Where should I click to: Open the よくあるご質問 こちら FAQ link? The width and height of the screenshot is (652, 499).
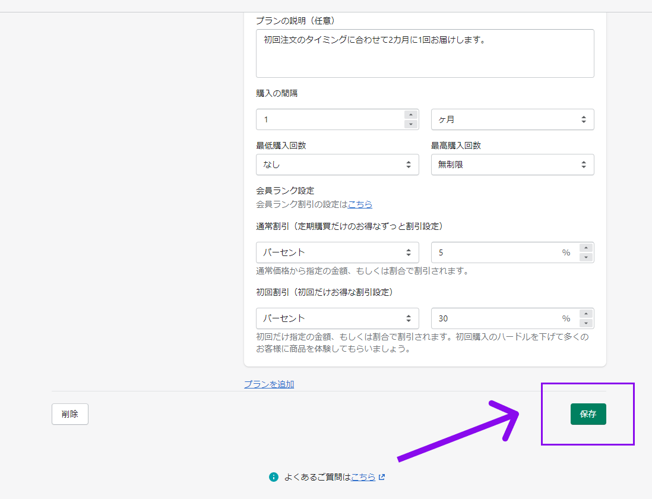(x=363, y=476)
